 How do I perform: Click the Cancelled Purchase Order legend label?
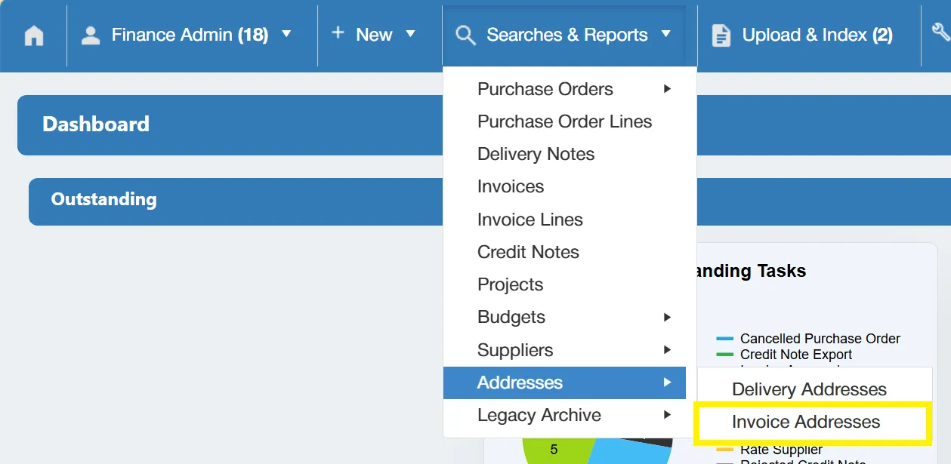820,339
